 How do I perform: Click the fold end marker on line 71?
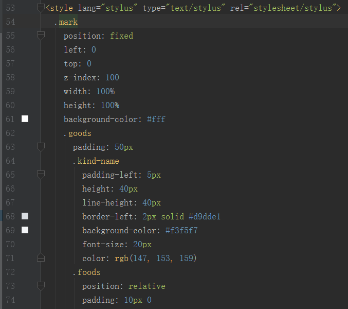coord(41,257)
